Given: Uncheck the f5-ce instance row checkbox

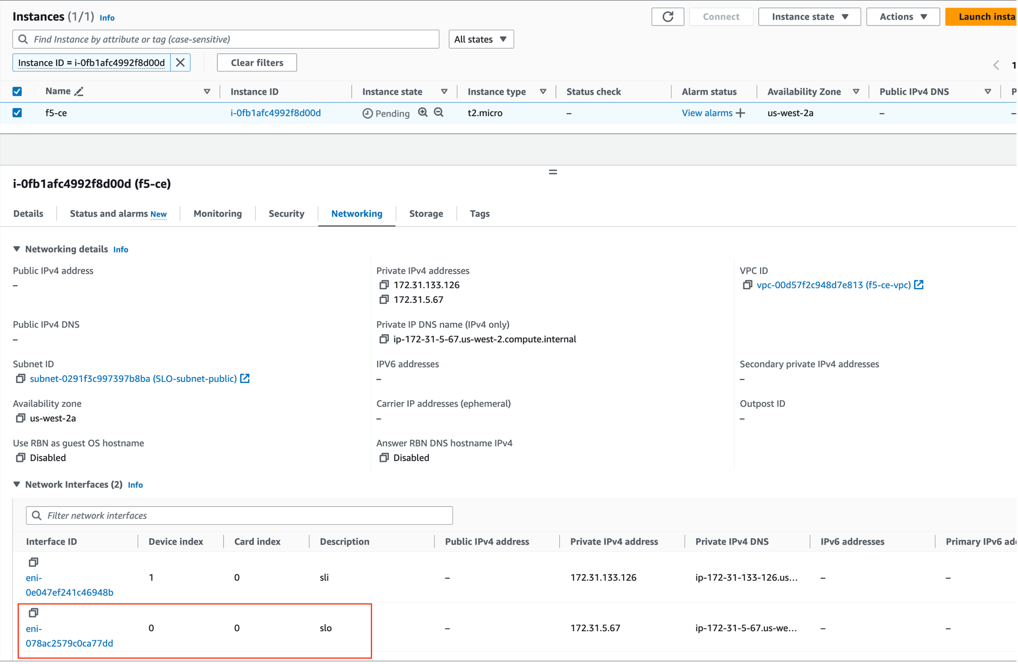Looking at the screenshot, I should pos(17,113).
